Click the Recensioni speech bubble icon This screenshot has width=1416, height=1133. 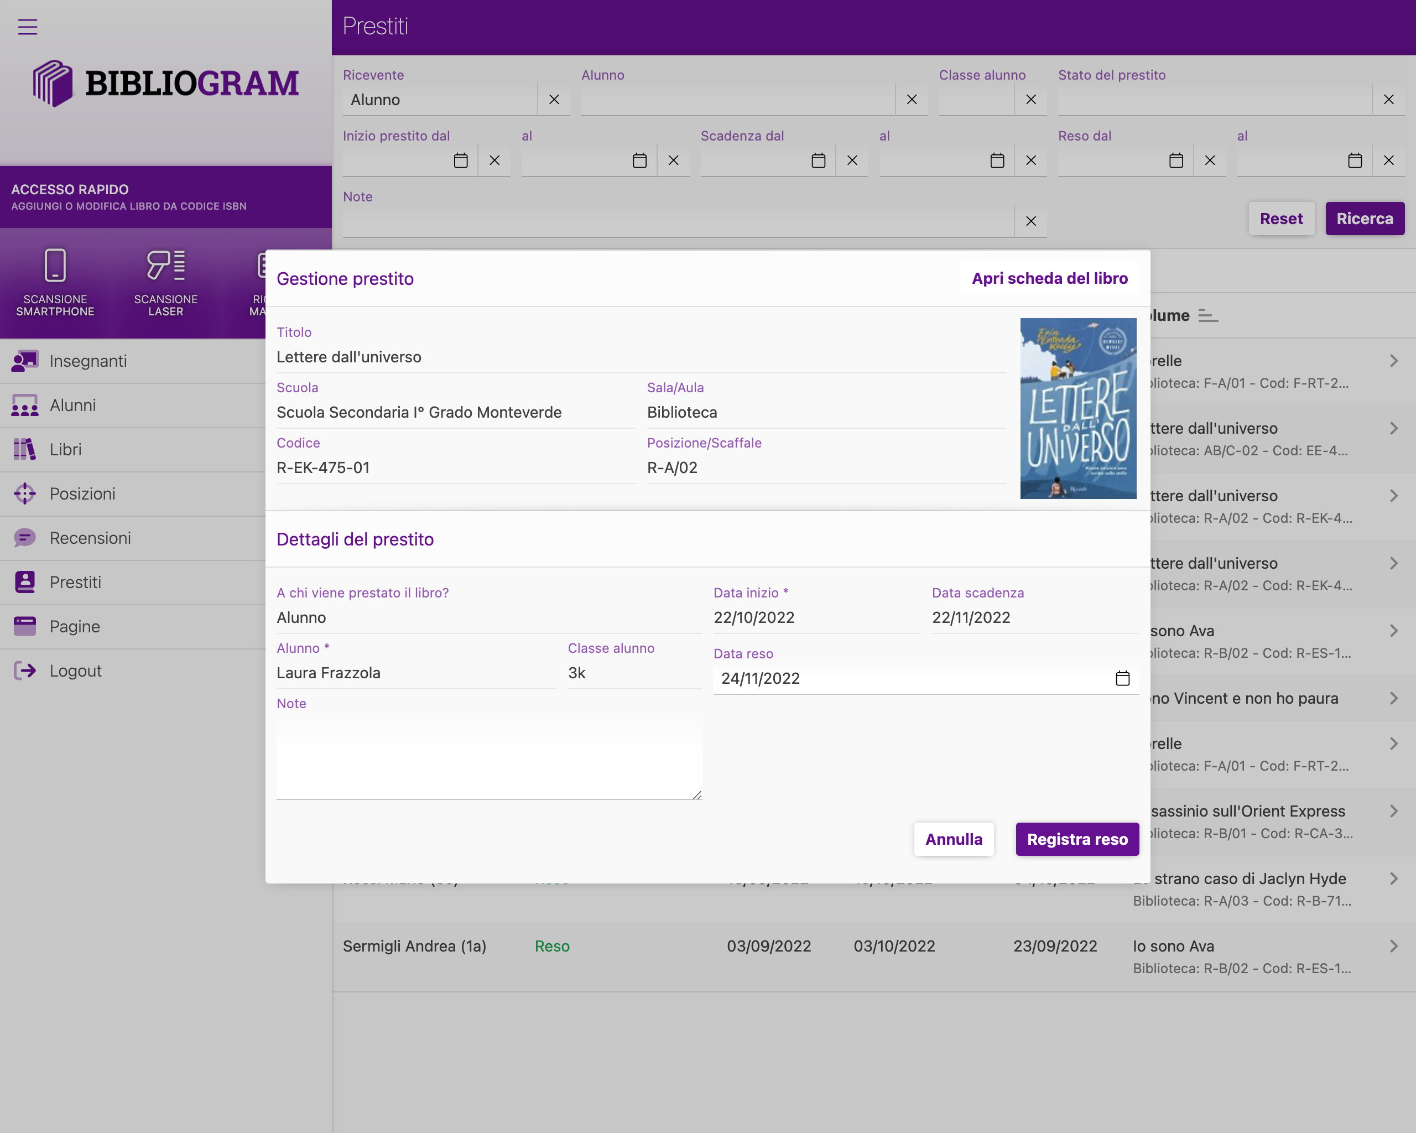25,539
